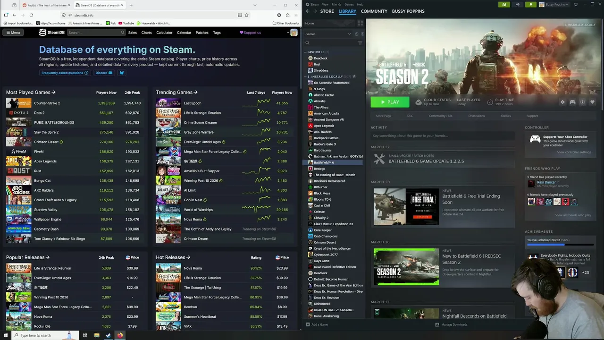The height and width of the screenshot is (340, 604).
Task: Click achievements progress bar in Steam
Action: point(560,245)
